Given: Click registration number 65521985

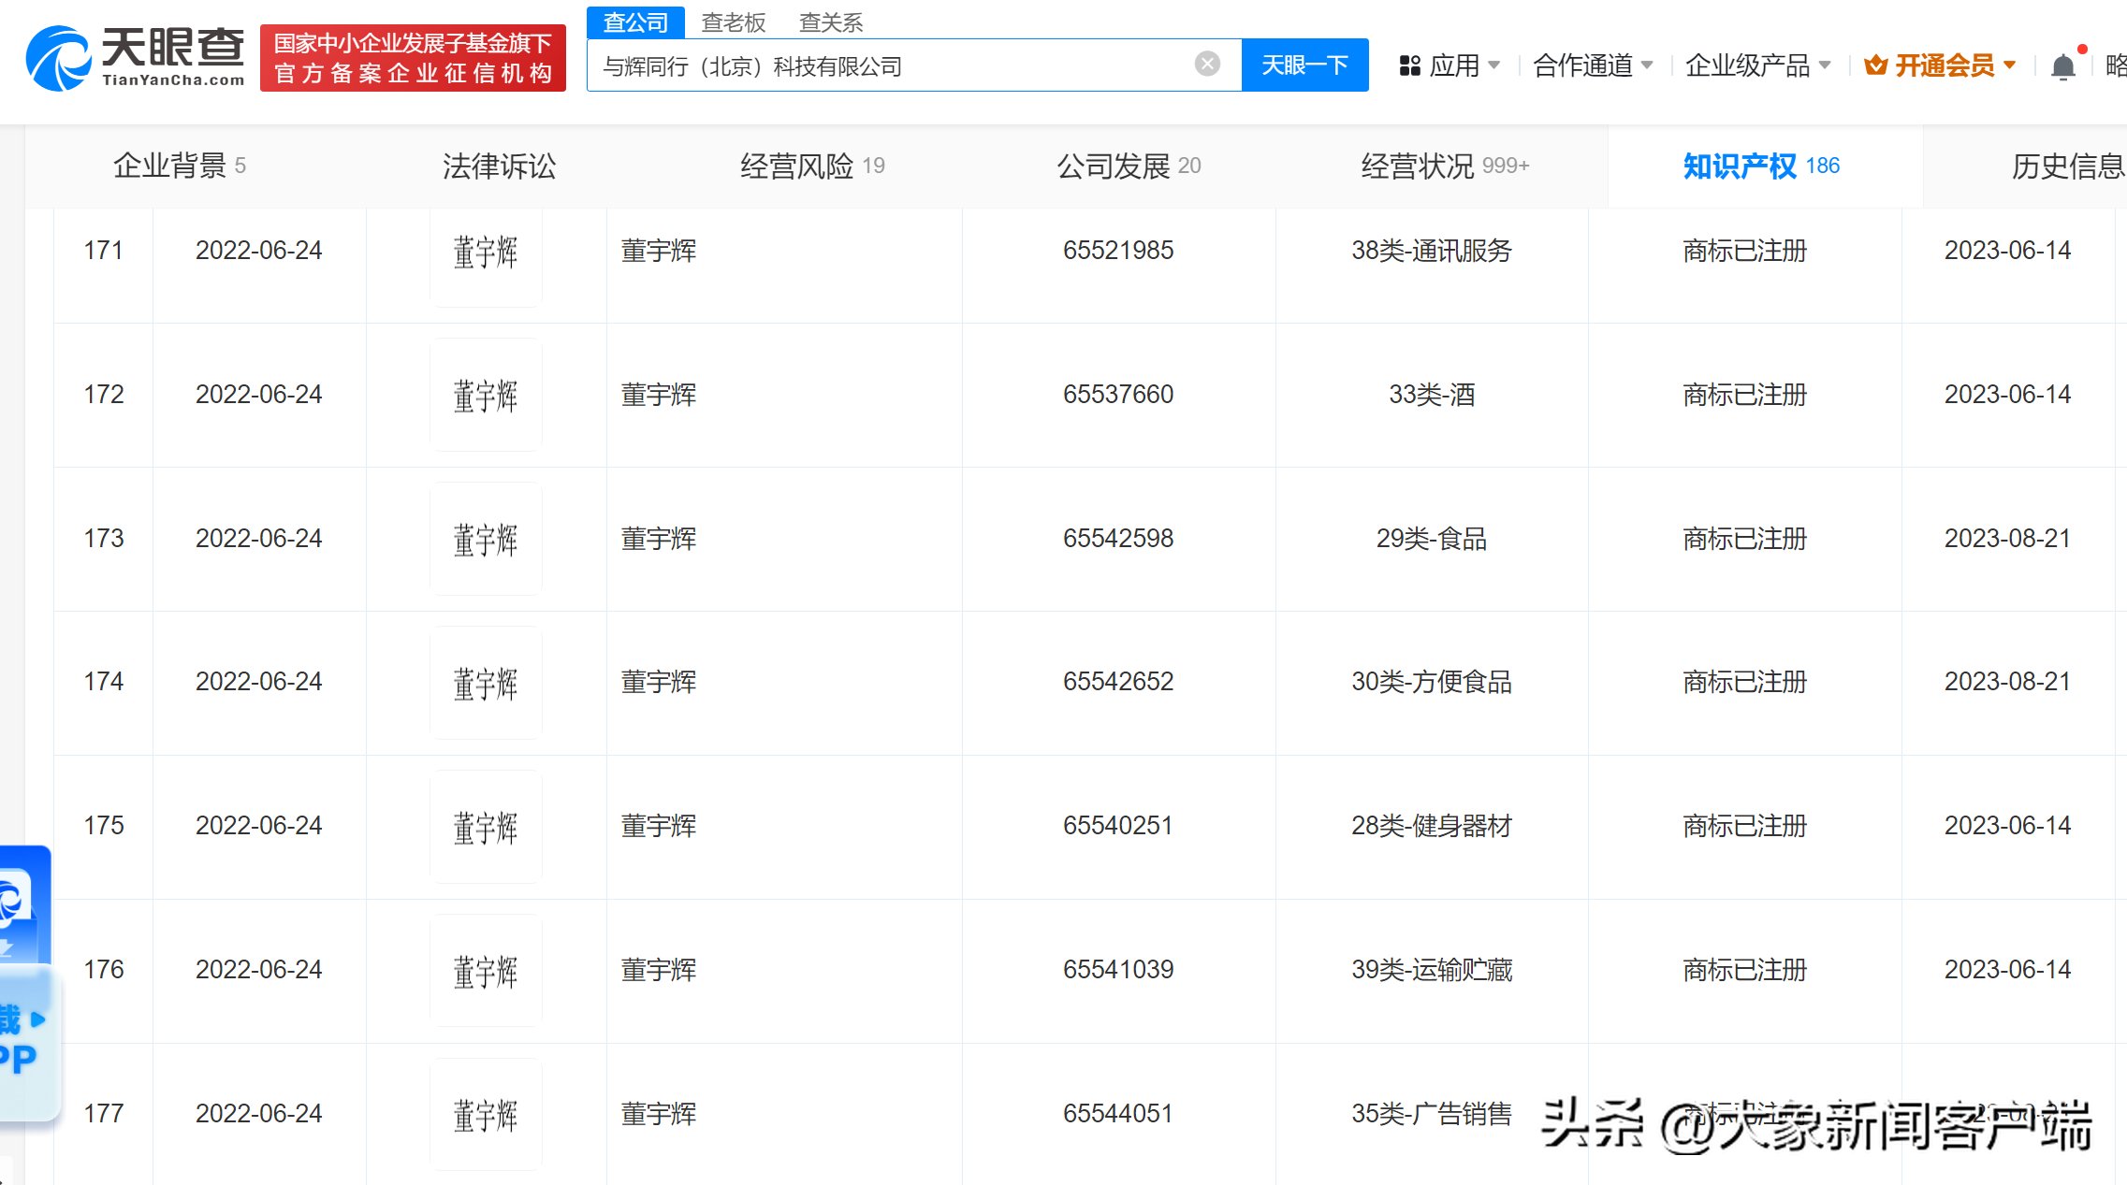Looking at the screenshot, I should 1118,251.
